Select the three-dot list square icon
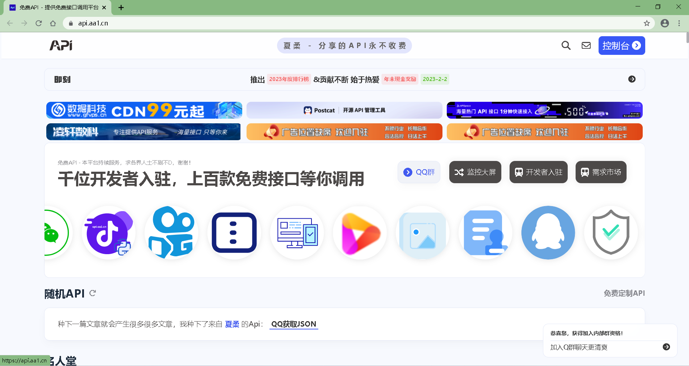The height and width of the screenshot is (366, 689). 234,233
